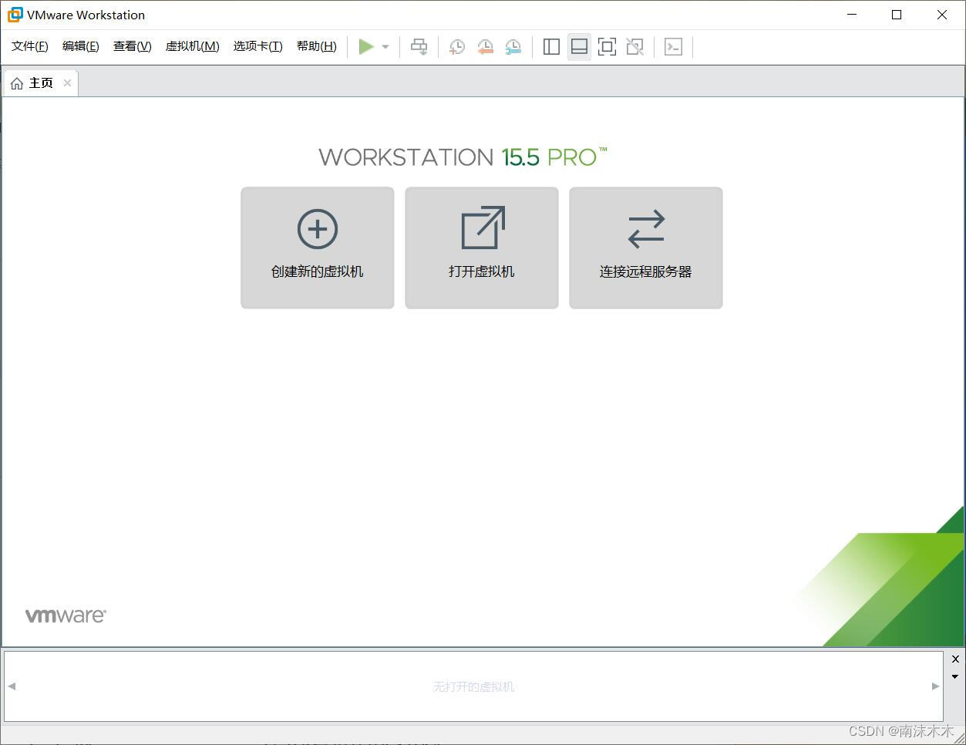The width and height of the screenshot is (966, 745).
Task: Click the Unity mode icon
Action: tap(634, 47)
